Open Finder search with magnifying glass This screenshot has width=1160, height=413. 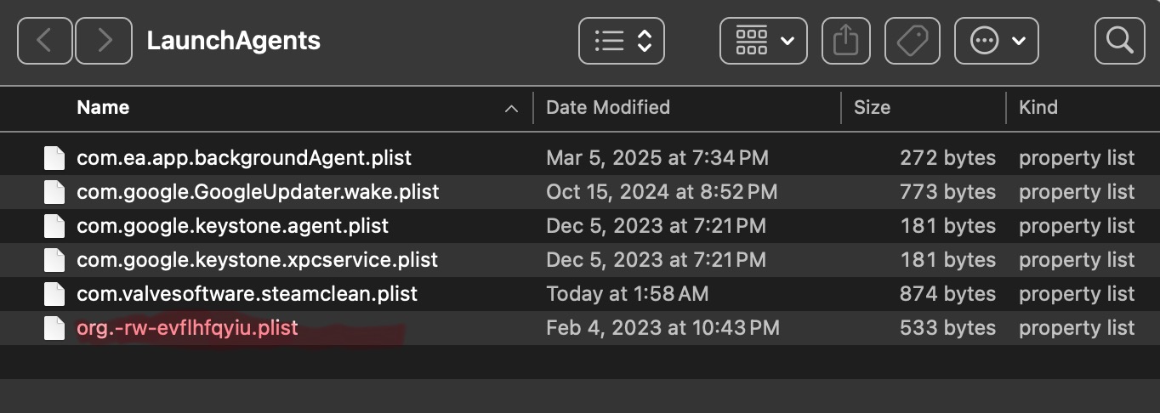tap(1119, 41)
